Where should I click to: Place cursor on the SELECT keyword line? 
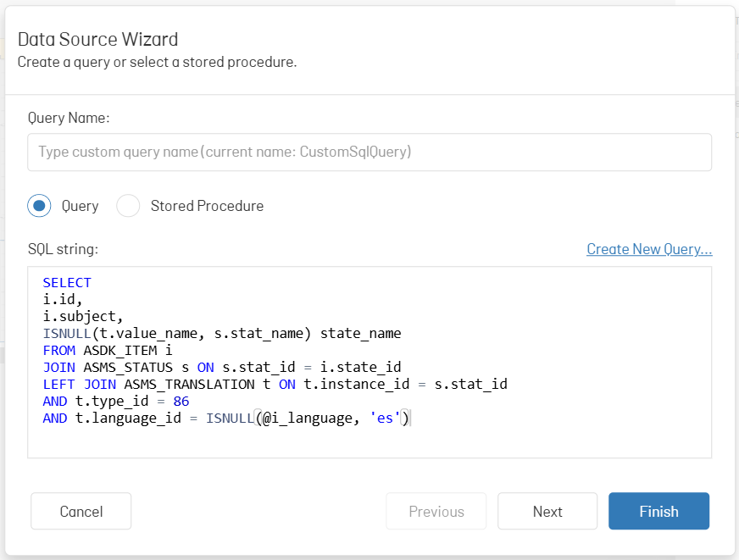tap(67, 283)
